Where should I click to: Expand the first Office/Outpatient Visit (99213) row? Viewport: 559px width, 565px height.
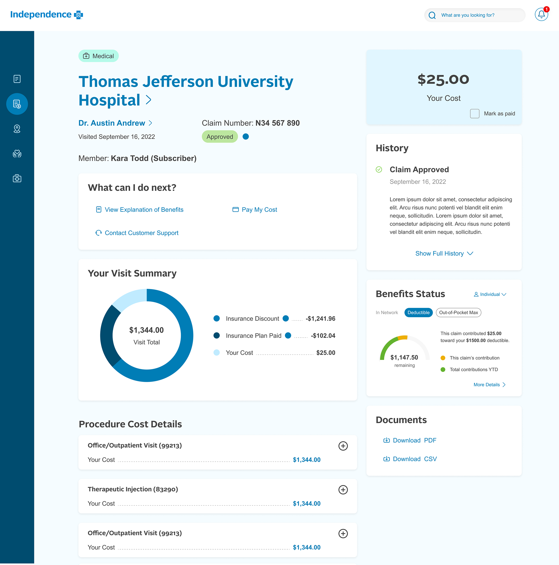tap(343, 446)
